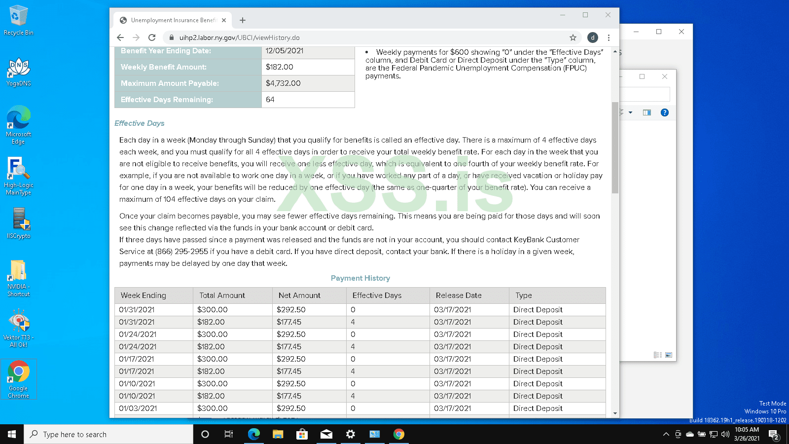The image size is (789, 444).
Task: Click scrollbar down arrow in Chrome
Action: [x=615, y=413]
